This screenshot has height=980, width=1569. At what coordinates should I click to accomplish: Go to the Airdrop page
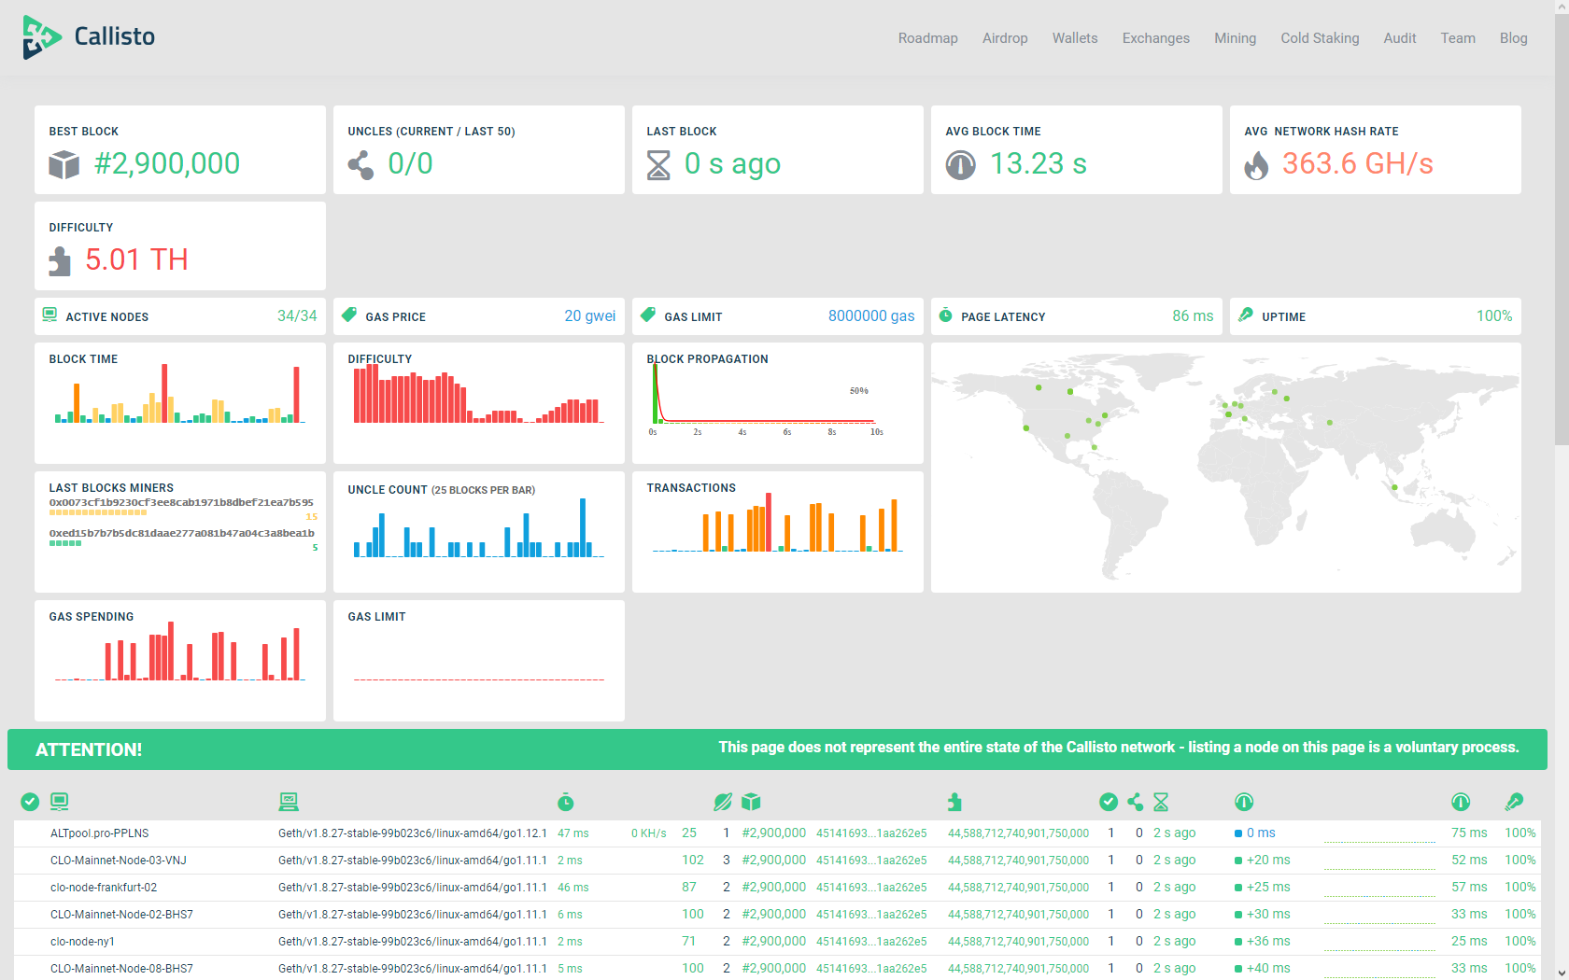tap(1005, 38)
